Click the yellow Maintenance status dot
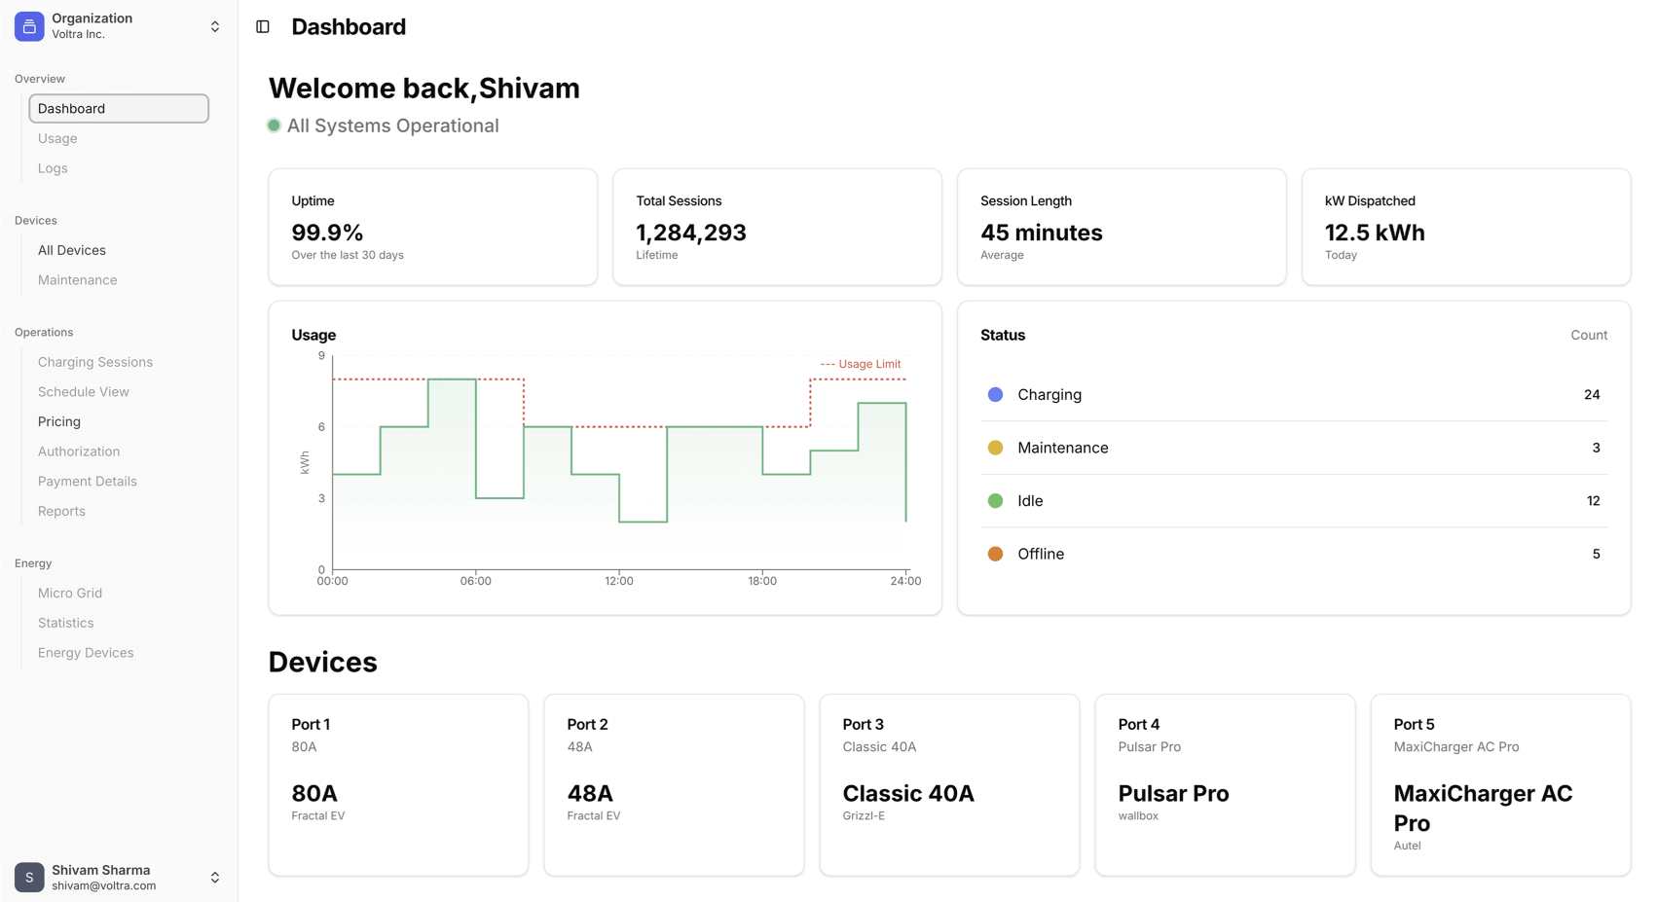The width and height of the screenshot is (1657, 902). click(995, 448)
